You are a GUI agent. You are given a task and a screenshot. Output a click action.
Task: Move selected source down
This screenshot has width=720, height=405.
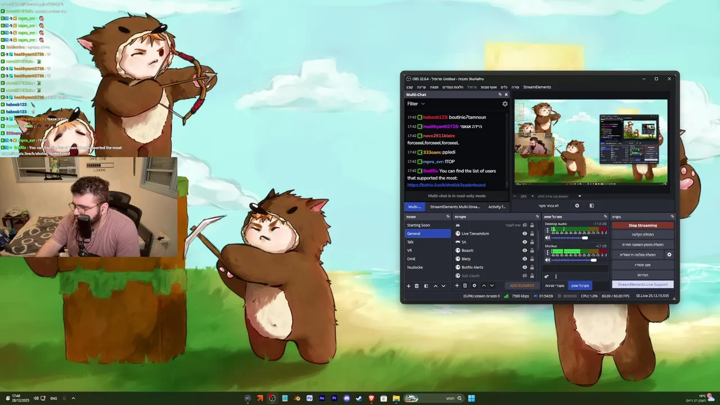click(492, 286)
